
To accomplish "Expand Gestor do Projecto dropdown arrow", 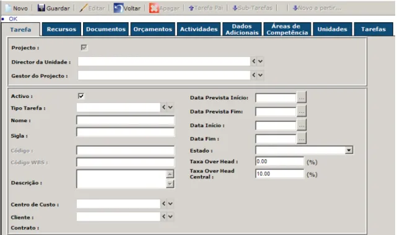I will point(260,75).
